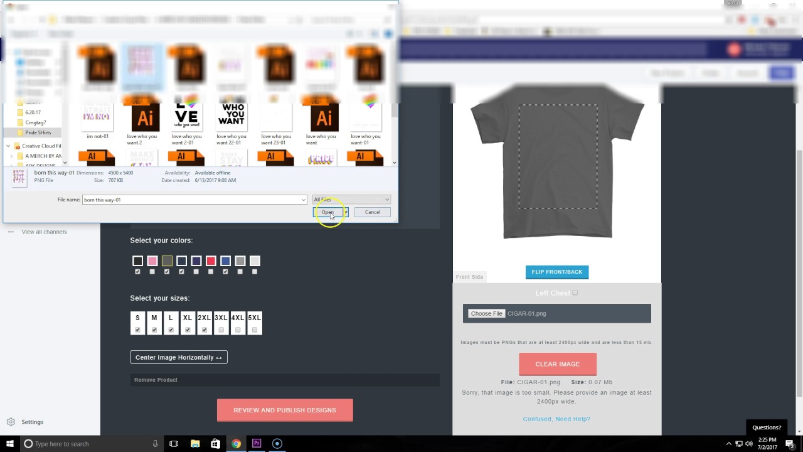Show hidden system tray icons chevron
The image size is (803, 452).
coord(728,444)
